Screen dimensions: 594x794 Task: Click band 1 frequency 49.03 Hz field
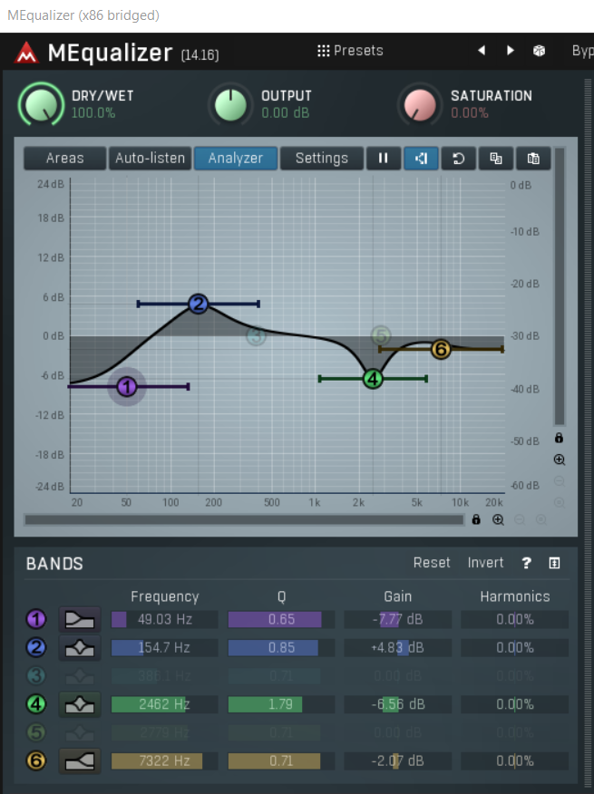165,619
